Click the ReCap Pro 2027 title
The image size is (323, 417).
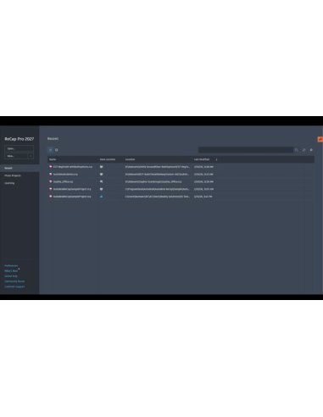[19, 139]
